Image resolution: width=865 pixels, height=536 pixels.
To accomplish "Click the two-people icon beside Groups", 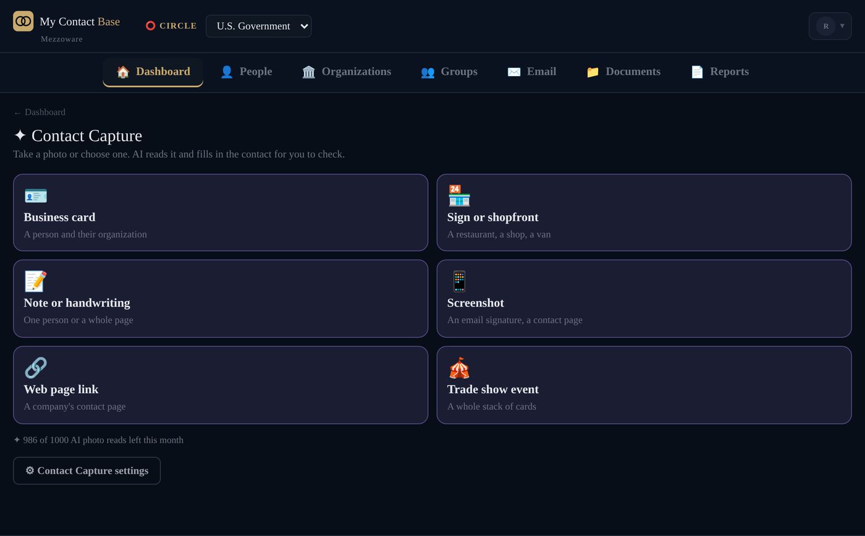I will pos(428,72).
